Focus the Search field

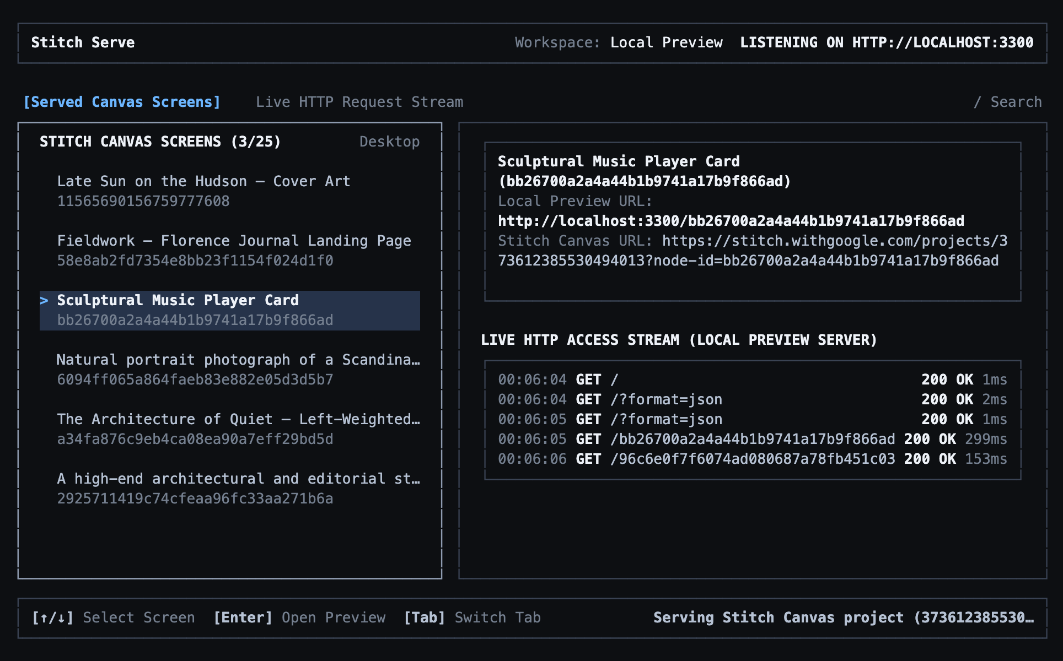(1008, 102)
